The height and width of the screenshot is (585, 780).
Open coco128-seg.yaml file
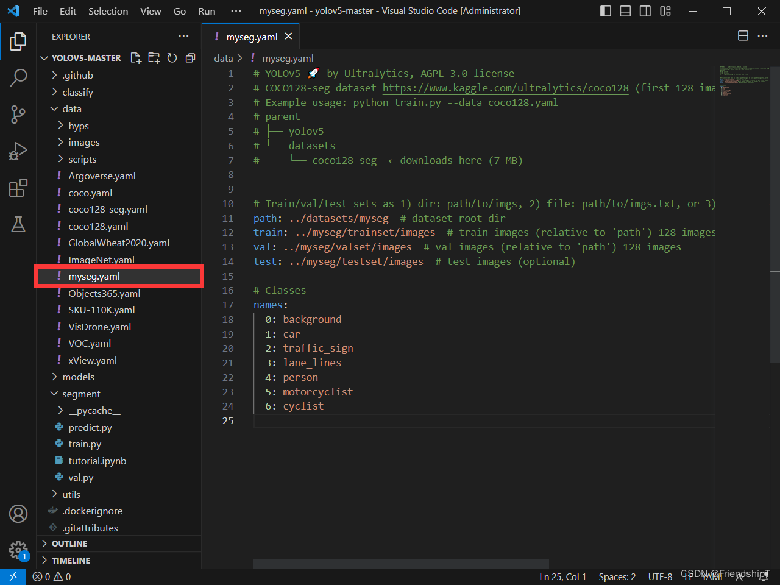(119, 209)
